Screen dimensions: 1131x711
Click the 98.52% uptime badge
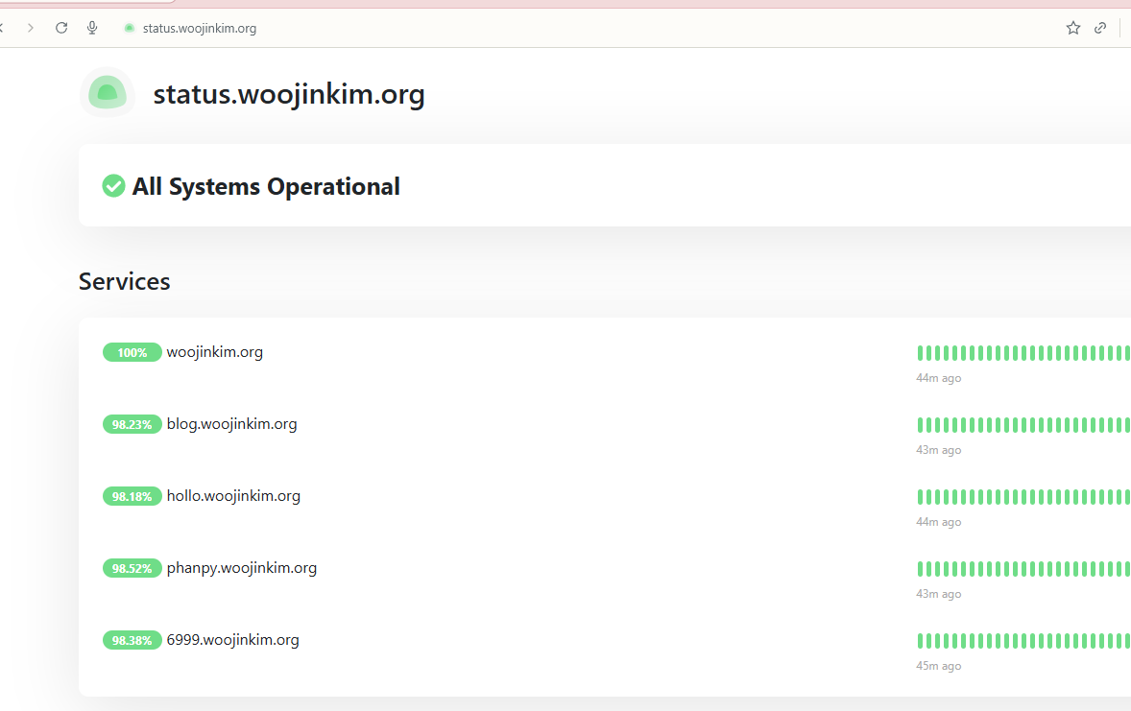tap(132, 569)
